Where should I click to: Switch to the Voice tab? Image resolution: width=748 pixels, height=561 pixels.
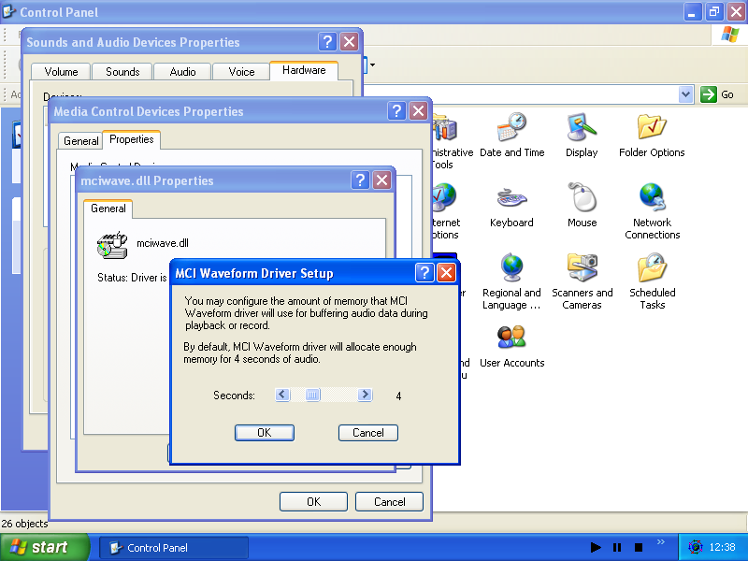[241, 72]
